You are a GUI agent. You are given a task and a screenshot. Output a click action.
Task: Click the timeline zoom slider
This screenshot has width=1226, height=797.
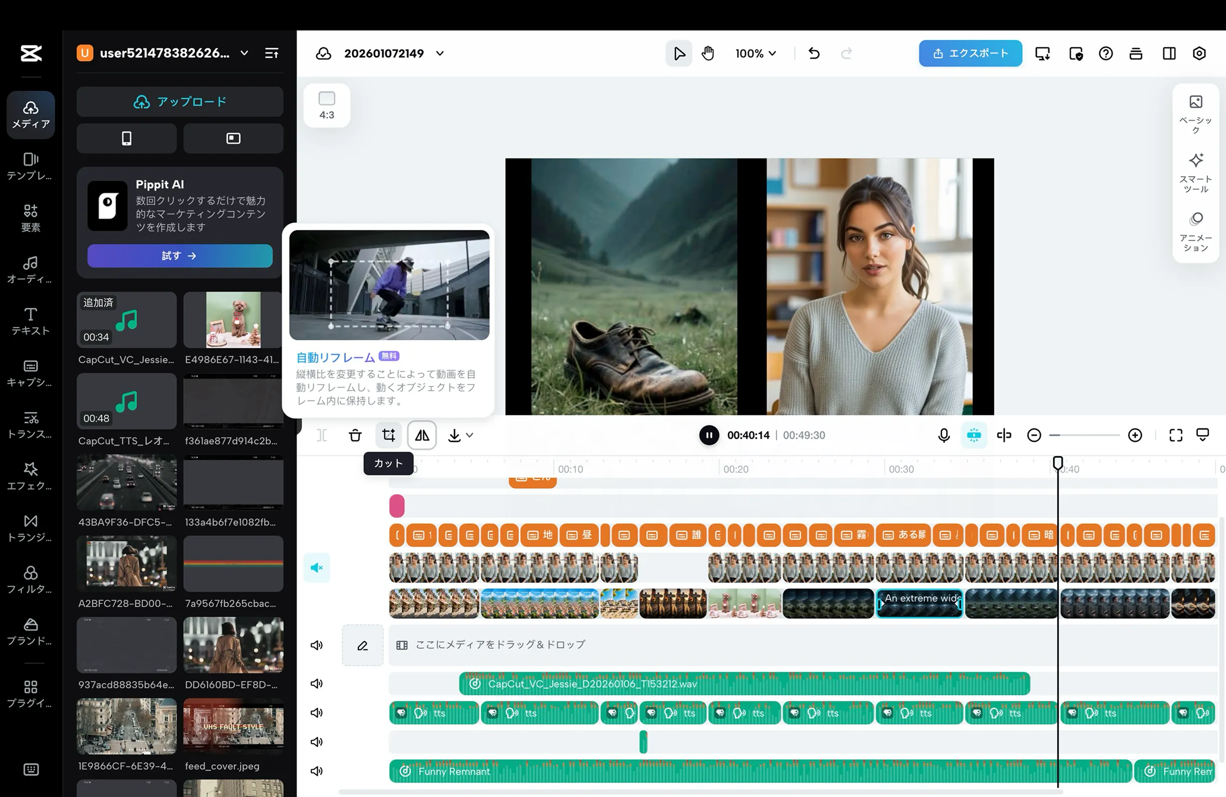tap(1084, 435)
